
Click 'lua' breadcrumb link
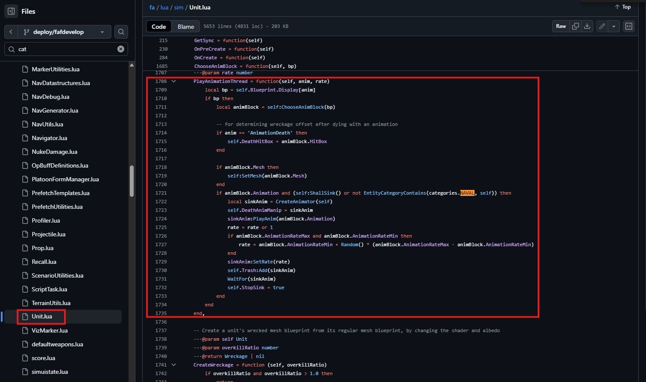coord(164,7)
